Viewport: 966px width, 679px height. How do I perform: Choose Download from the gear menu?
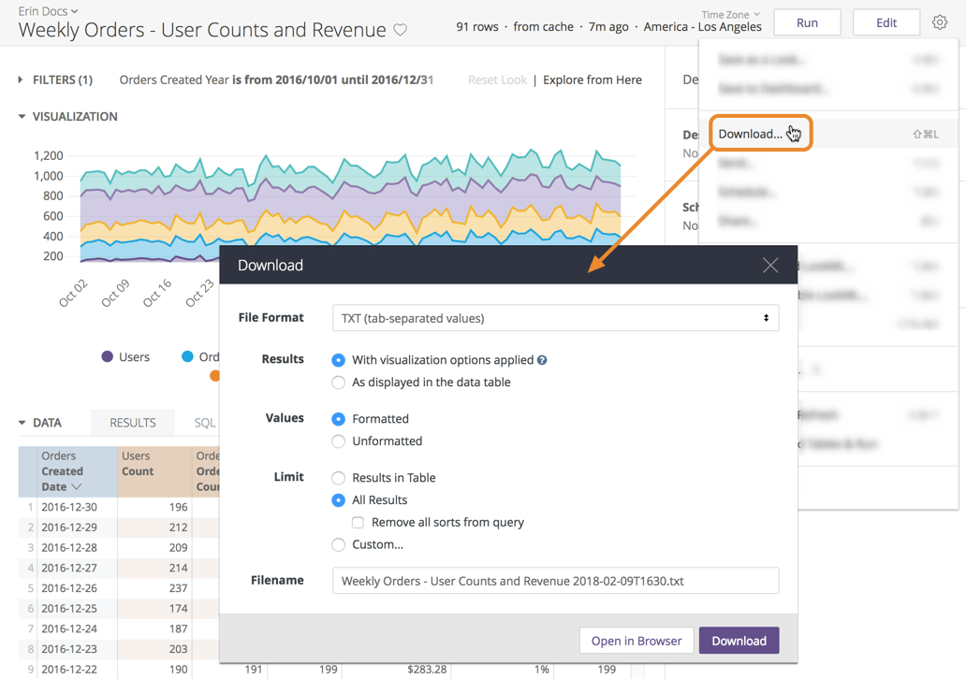click(x=751, y=134)
